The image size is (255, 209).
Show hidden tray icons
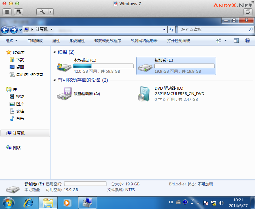[x=198, y=203]
